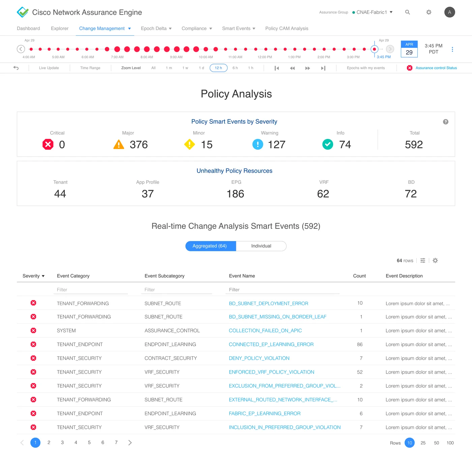Open the settings gear in header
The height and width of the screenshot is (472, 472).
click(x=429, y=12)
